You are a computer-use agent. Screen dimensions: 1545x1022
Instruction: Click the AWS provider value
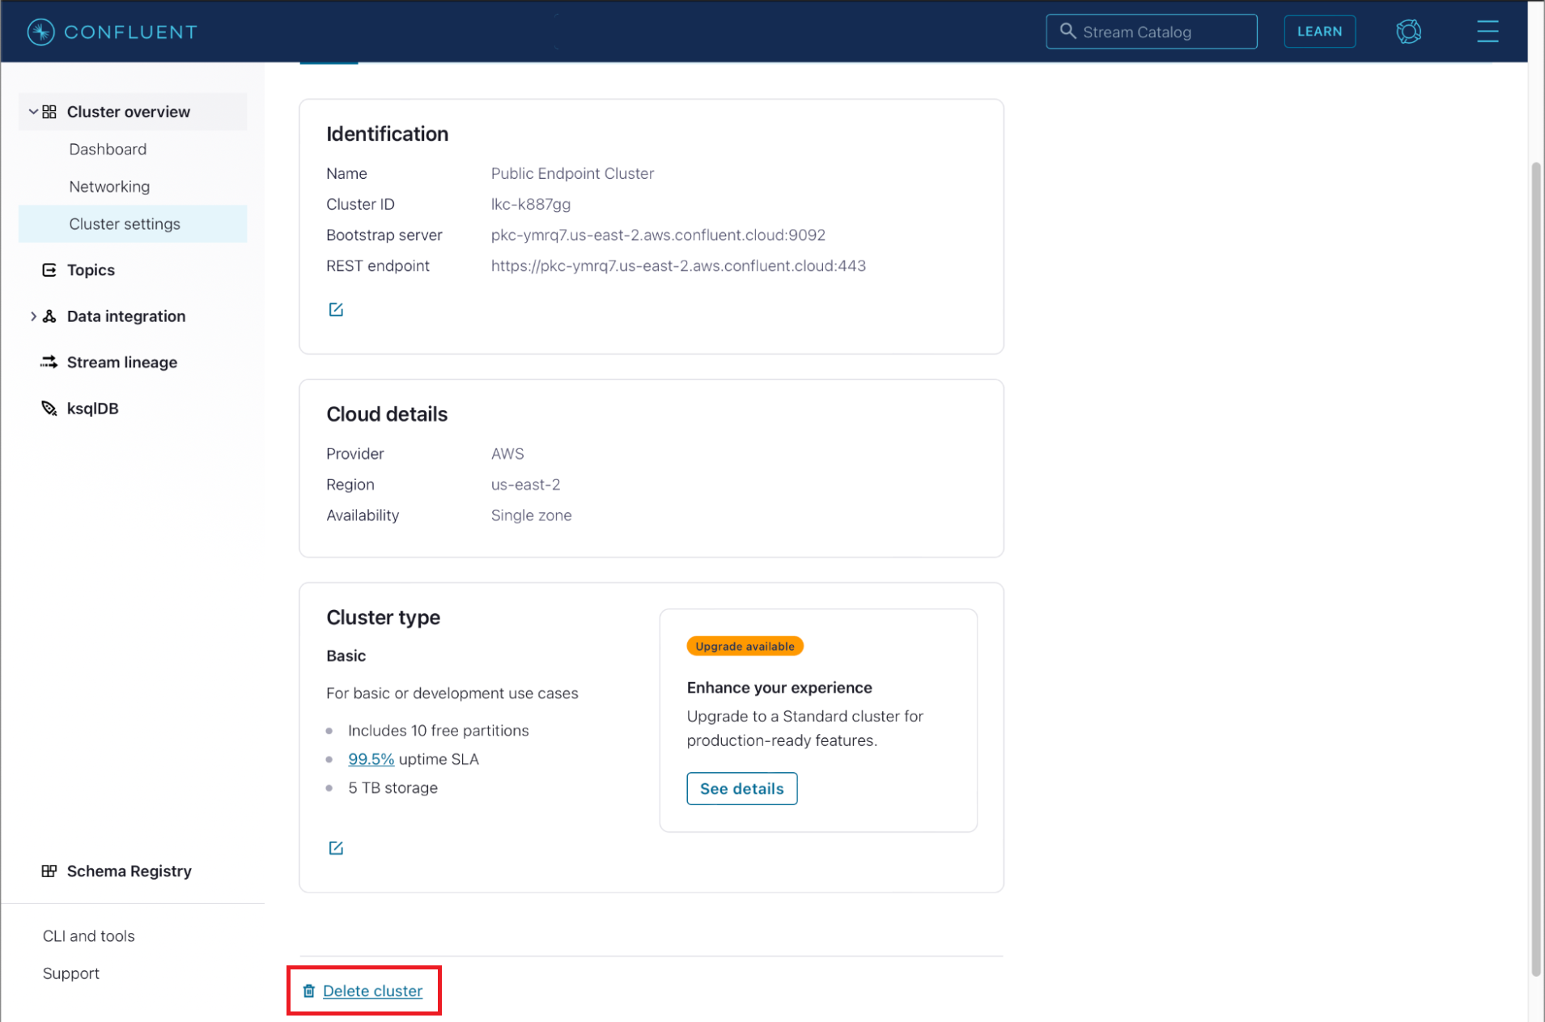pos(507,454)
